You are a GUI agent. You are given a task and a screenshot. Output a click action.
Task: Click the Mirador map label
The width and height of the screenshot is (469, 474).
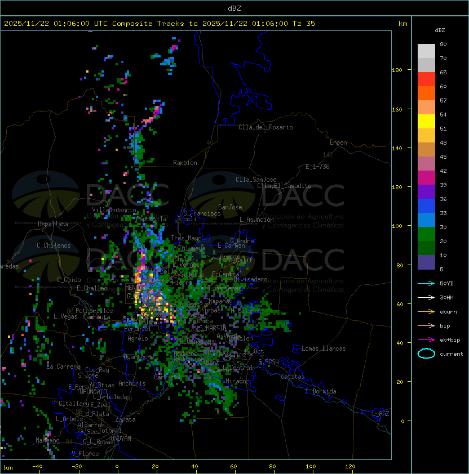238,381
